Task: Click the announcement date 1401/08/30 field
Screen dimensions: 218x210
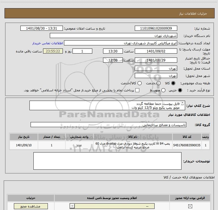Action: pyautogui.click(x=42, y=28)
